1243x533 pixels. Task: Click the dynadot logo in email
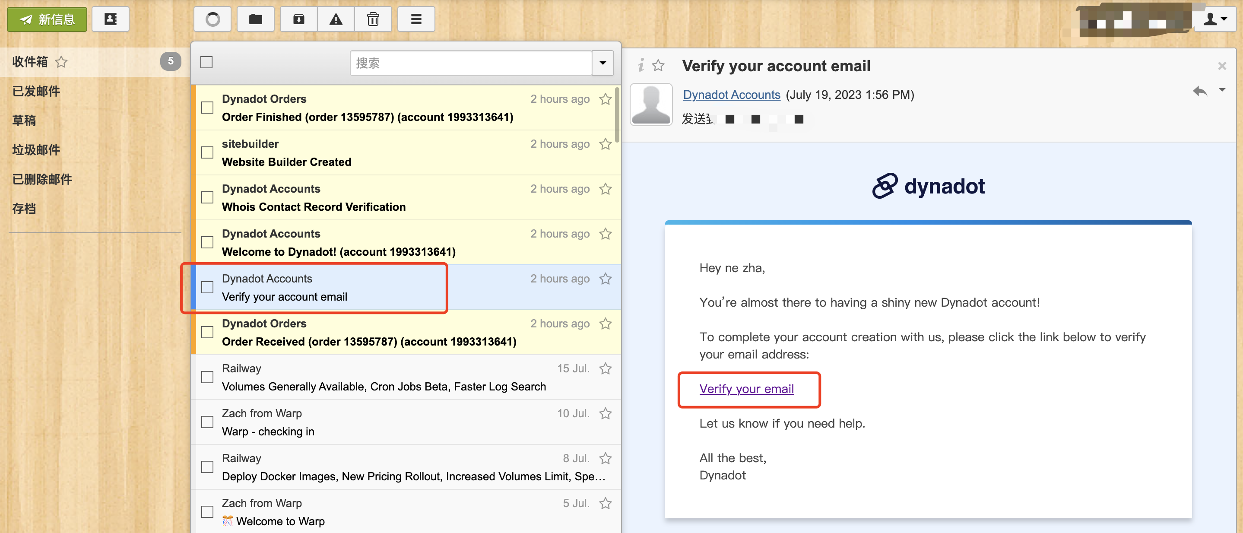coord(929,186)
